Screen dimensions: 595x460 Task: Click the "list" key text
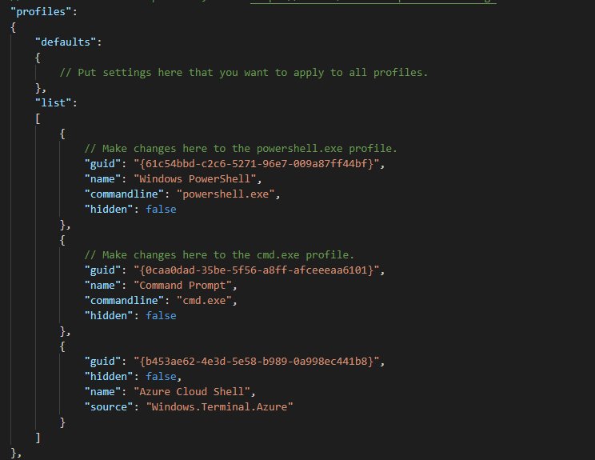point(53,102)
